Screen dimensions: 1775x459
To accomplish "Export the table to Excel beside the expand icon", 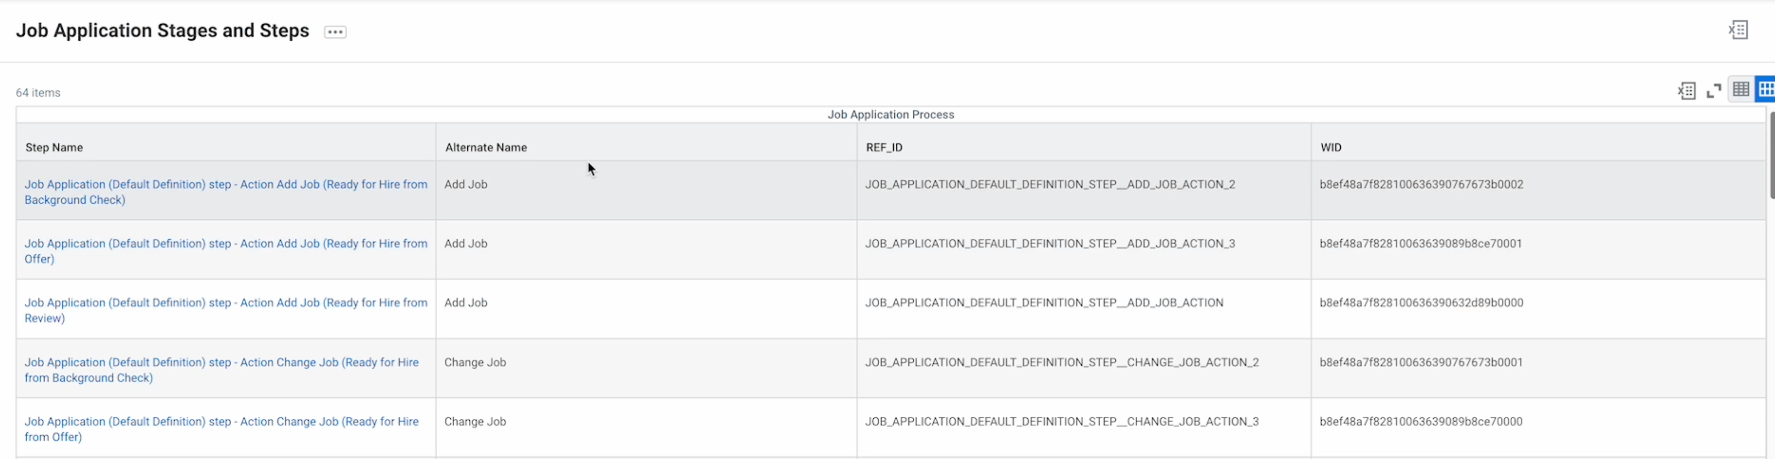I will (x=1686, y=91).
